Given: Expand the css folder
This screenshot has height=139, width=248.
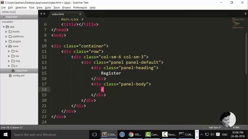Looking at the screenshot, I should 9,56.
